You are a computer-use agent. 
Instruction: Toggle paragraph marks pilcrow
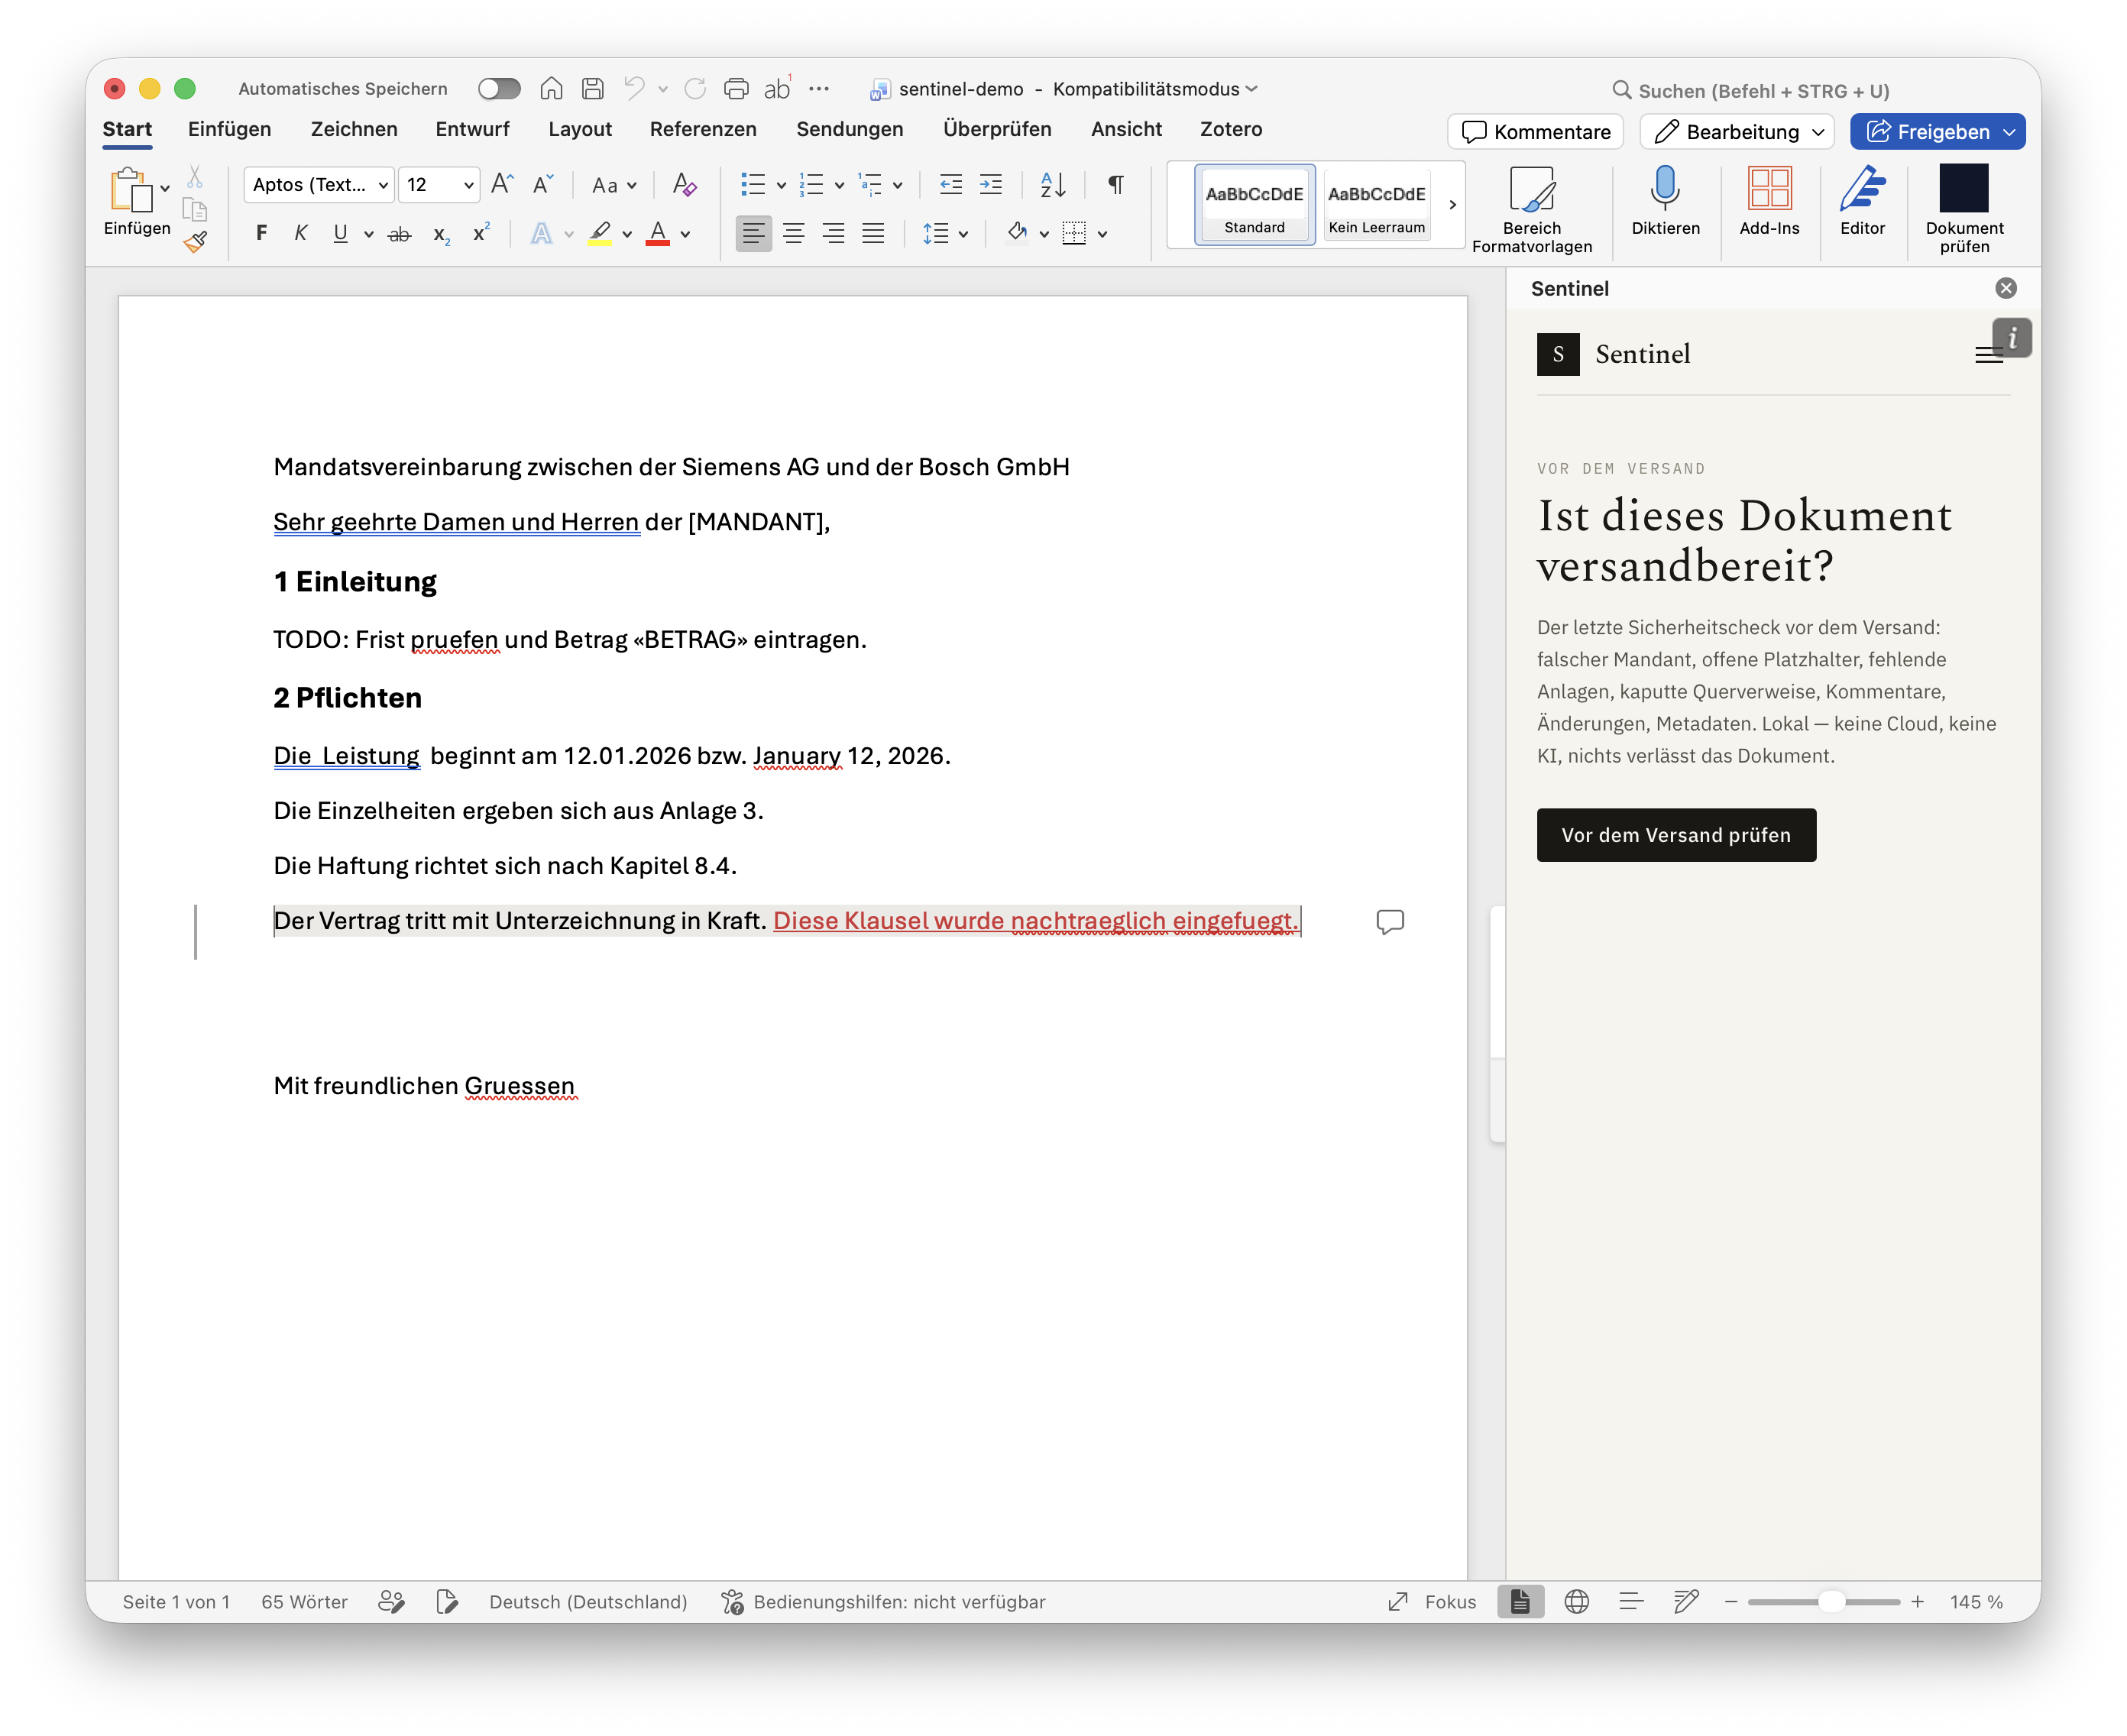[1116, 184]
